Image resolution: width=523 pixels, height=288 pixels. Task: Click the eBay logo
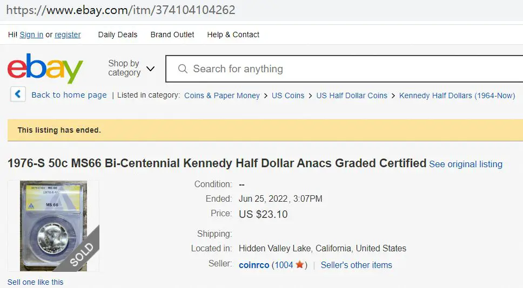coord(45,68)
